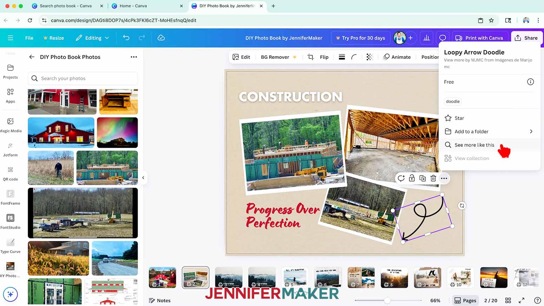Screen dimensions: 544x306
Task: Open the comments speech bubble
Action: coord(443,38)
